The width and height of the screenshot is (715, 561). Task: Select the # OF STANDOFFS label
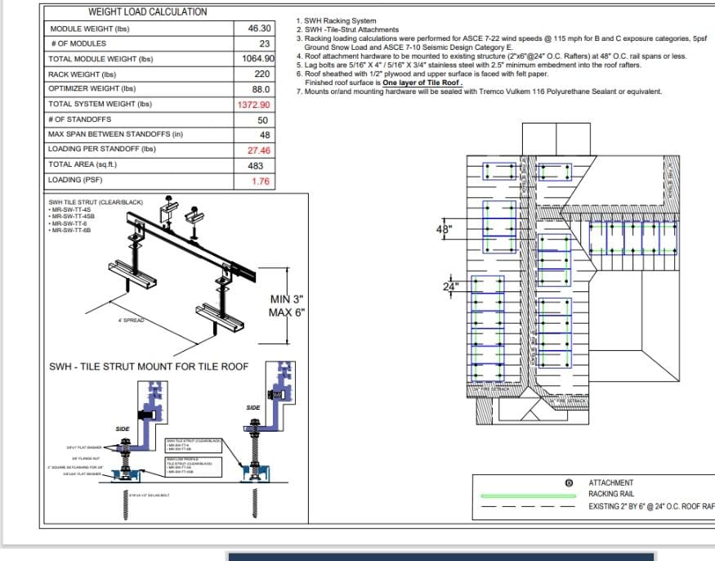pos(80,119)
